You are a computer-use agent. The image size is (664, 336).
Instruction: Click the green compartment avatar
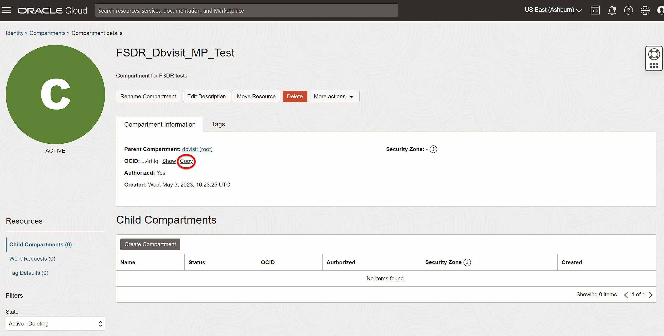pos(55,94)
